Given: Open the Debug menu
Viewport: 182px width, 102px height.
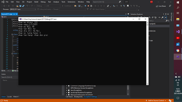Looking at the screenshot, I should click(43, 2).
